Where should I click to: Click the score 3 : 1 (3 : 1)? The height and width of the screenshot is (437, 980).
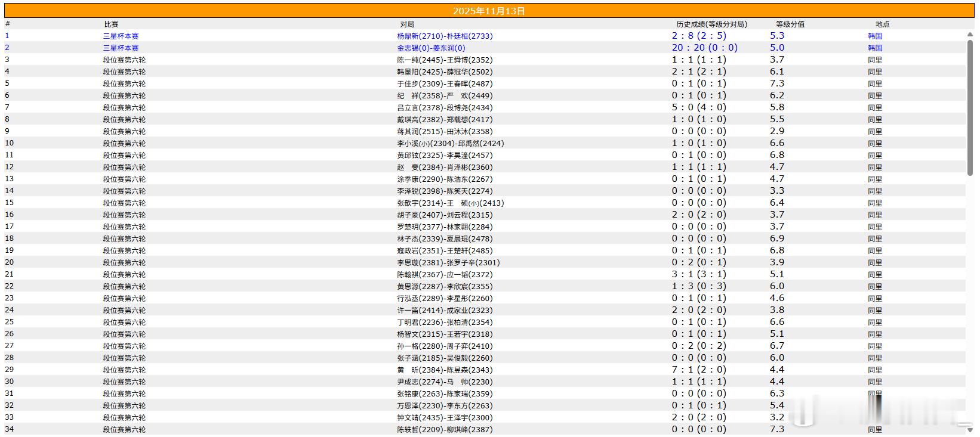699,274
